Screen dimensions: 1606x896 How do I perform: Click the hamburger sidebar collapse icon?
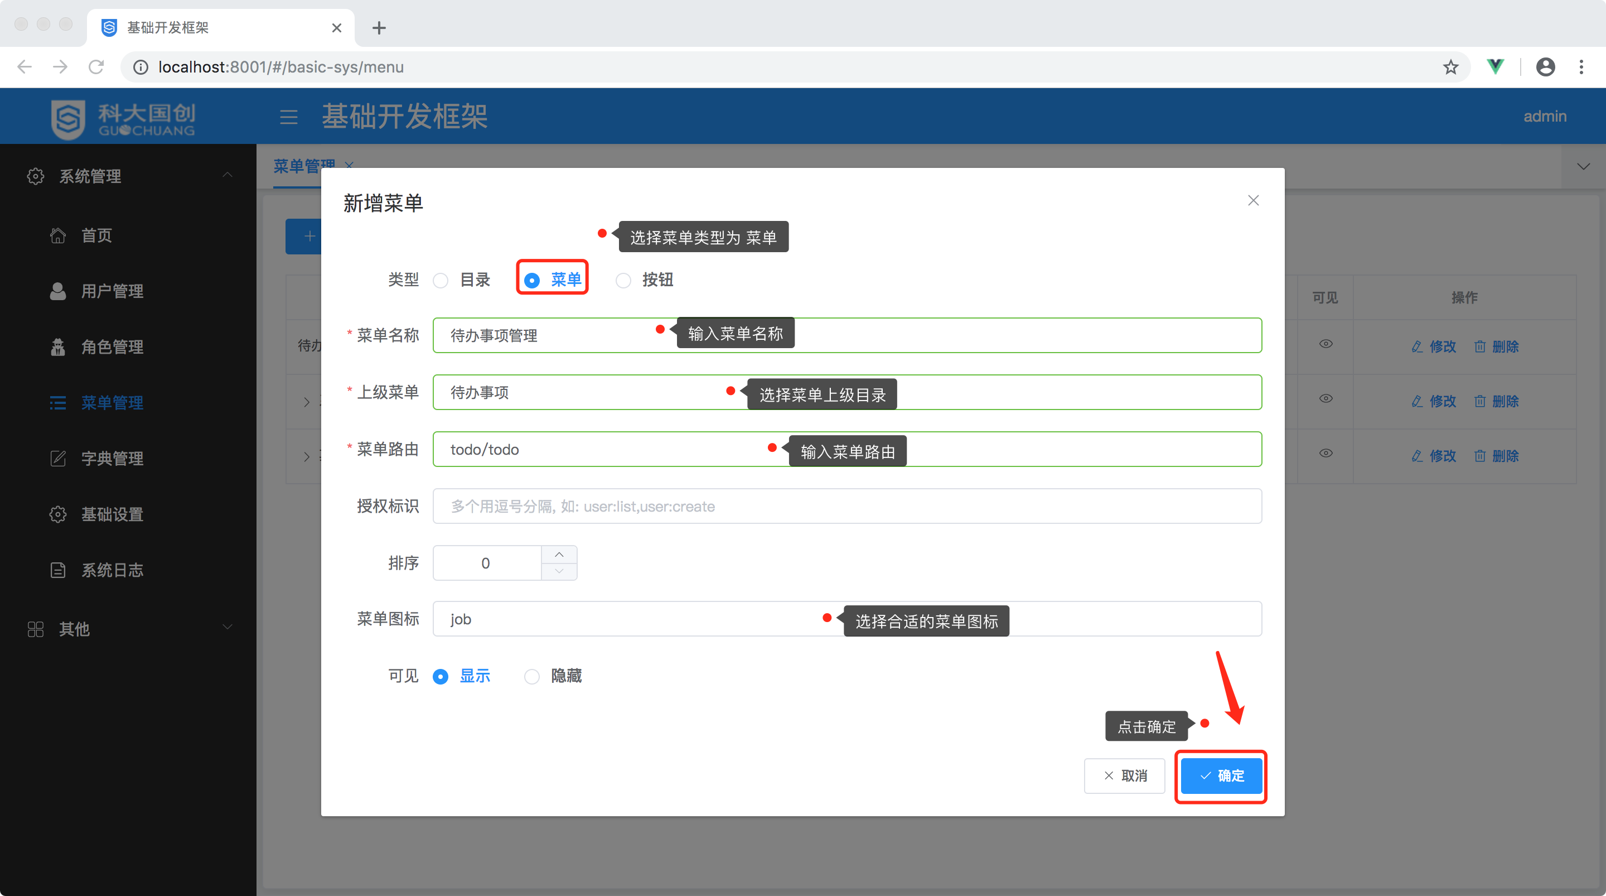point(288,117)
